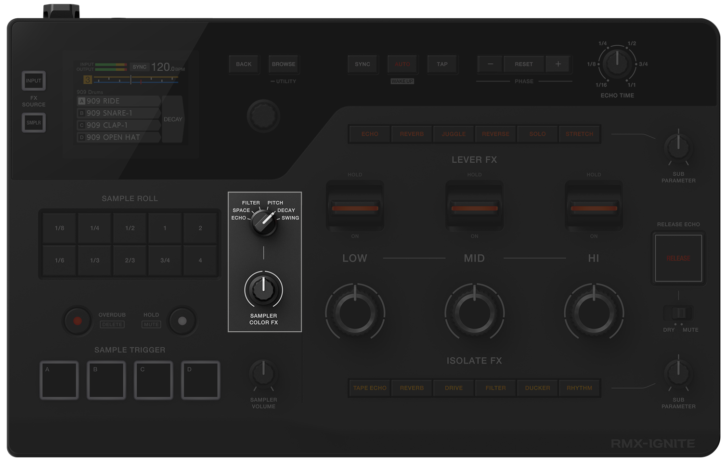726x468 pixels.
Task: Flip the MID lever FX switch
Action: click(x=474, y=208)
